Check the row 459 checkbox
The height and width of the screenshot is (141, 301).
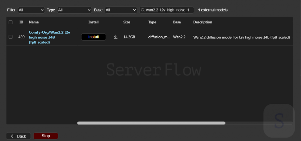(11, 37)
